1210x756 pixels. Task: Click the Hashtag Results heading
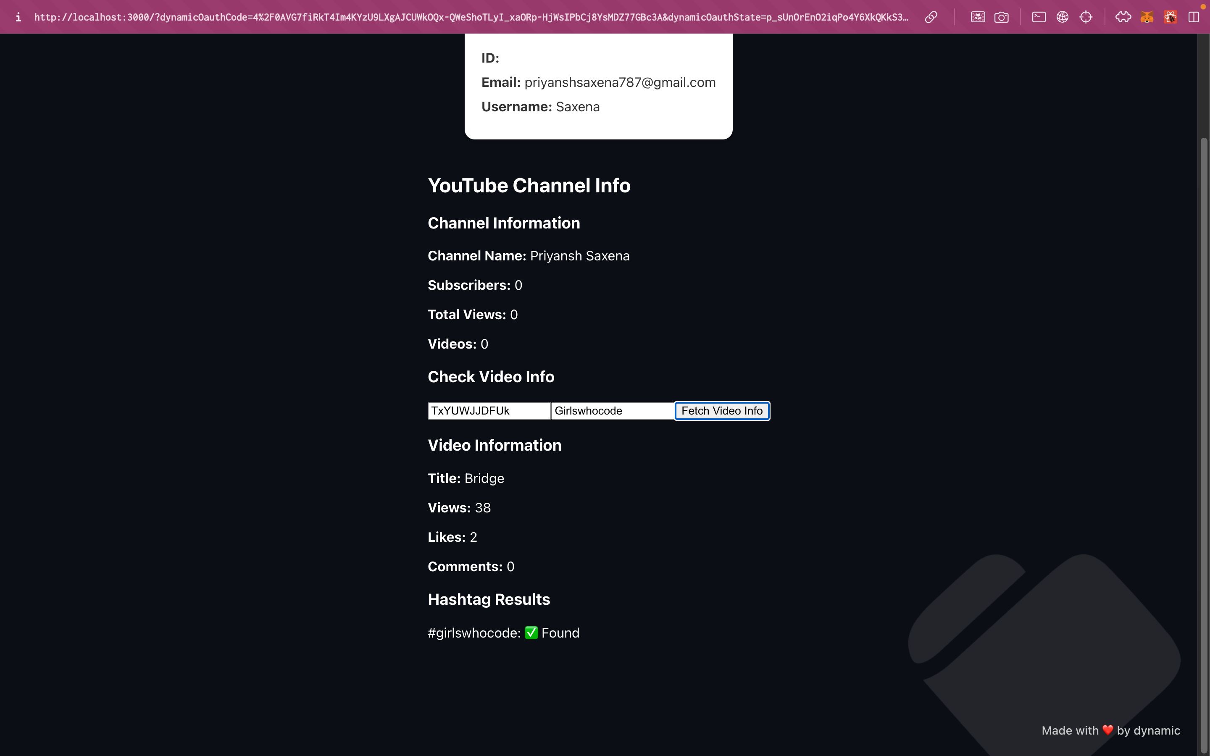pyautogui.click(x=489, y=599)
